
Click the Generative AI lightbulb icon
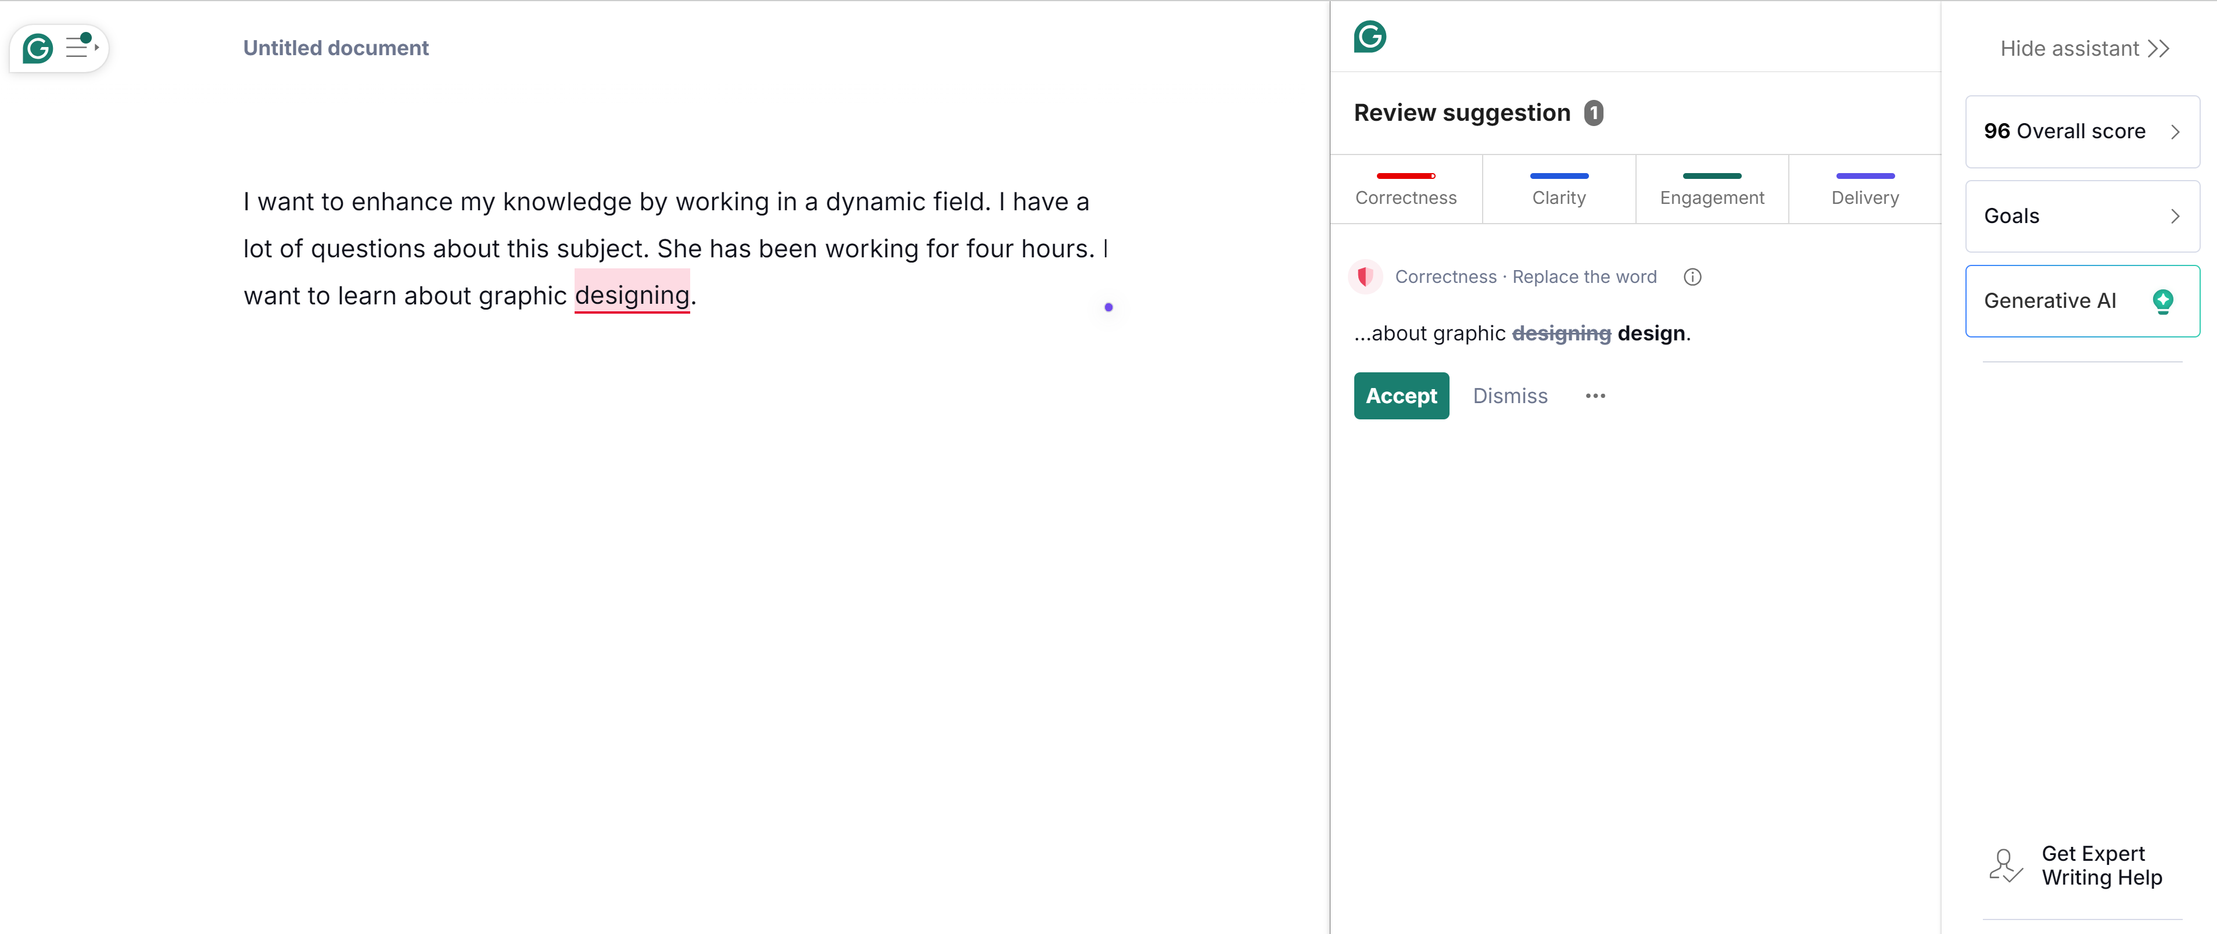point(2162,301)
